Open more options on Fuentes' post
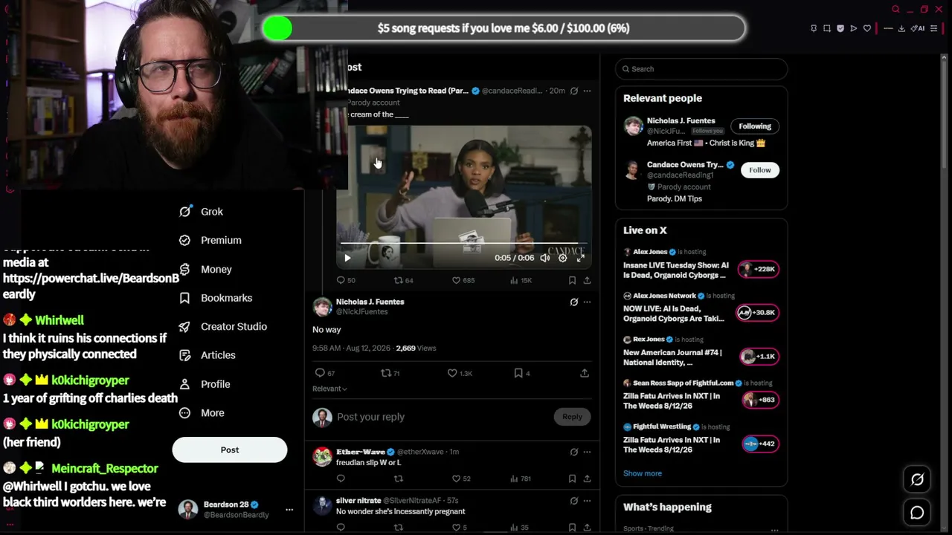Viewport: 952px width, 535px height. click(587, 302)
